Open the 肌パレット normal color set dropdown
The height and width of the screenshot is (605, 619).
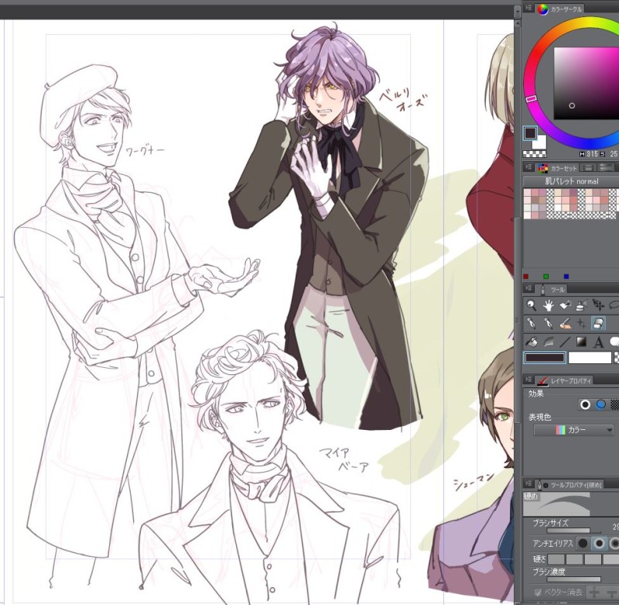[x=571, y=181]
